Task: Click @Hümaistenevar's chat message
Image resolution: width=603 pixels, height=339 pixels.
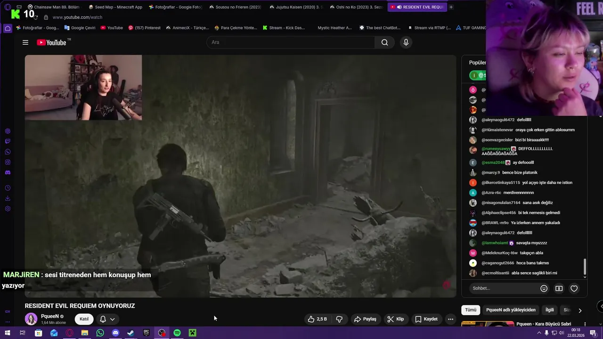Action: (545, 130)
